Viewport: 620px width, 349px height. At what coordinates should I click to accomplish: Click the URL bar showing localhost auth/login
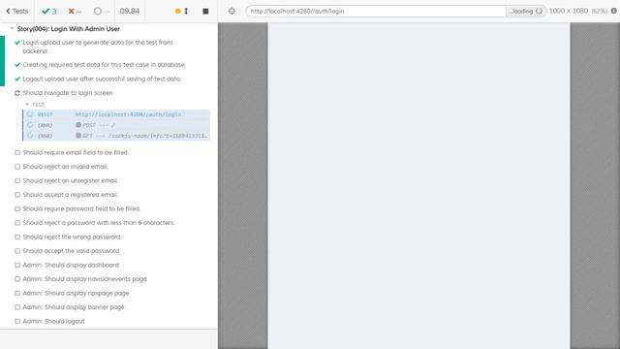pos(376,11)
